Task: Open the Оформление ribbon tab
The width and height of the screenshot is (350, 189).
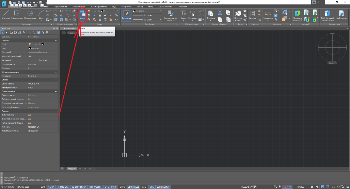Action: (x=60, y=6)
